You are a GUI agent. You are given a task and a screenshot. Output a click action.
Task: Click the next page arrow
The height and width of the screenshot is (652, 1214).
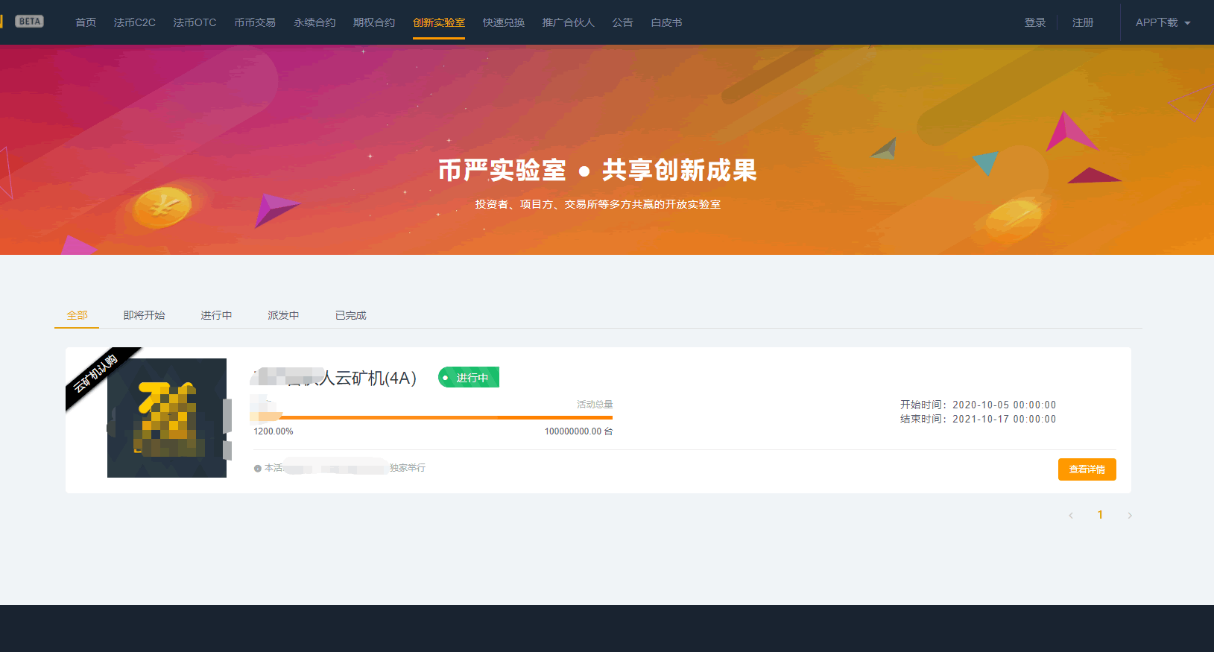pos(1130,516)
